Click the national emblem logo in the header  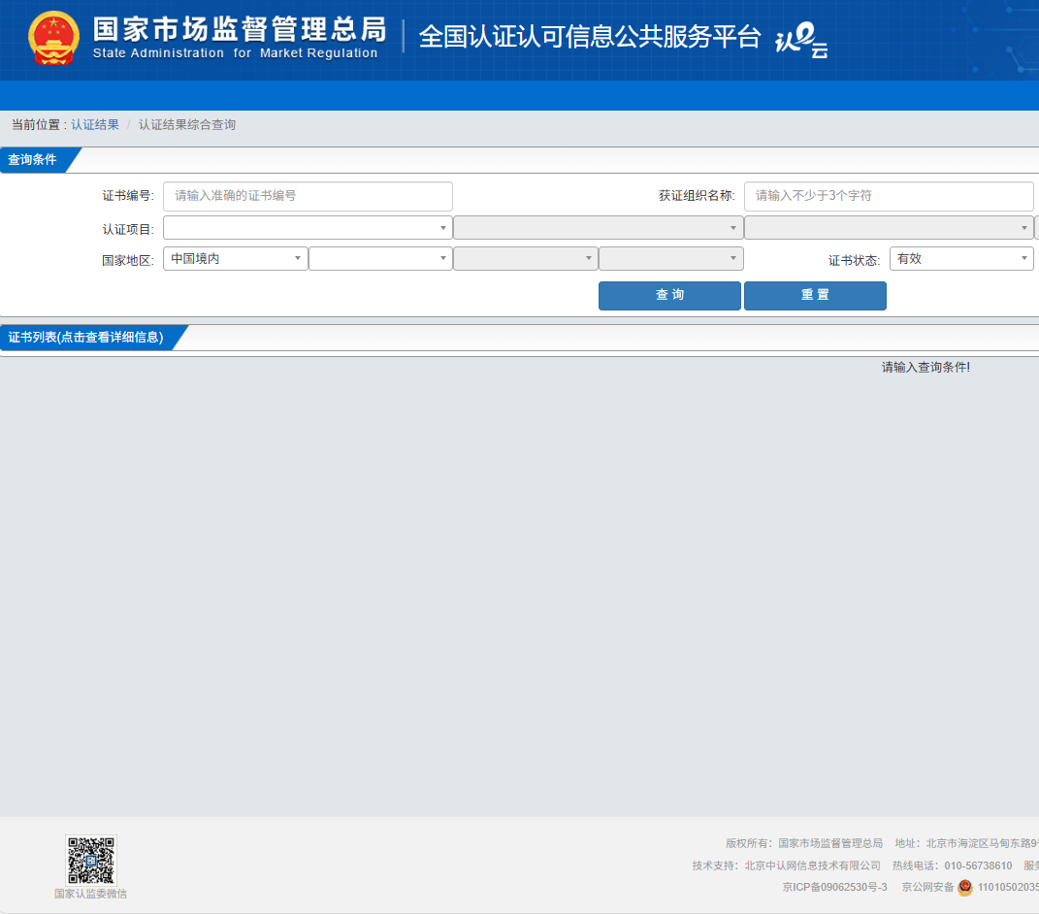(53, 39)
